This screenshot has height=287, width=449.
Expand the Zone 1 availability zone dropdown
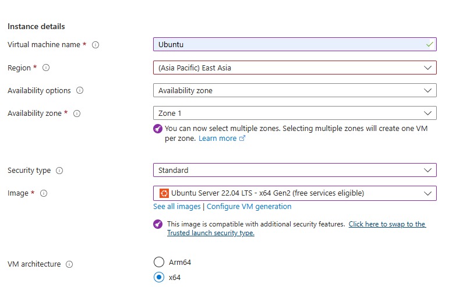point(295,113)
